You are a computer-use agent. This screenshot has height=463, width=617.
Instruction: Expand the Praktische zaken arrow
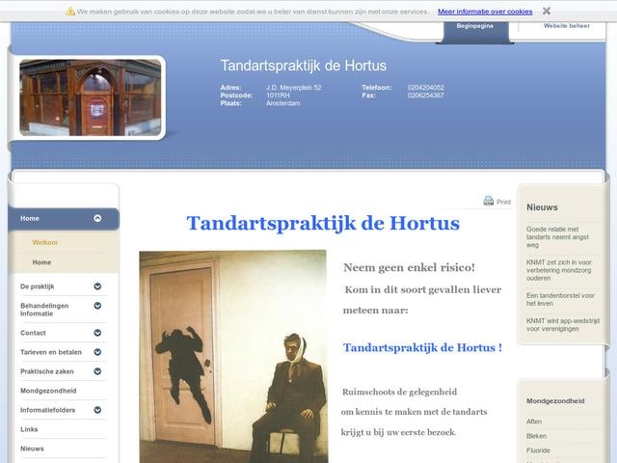[x=97, y=371]
